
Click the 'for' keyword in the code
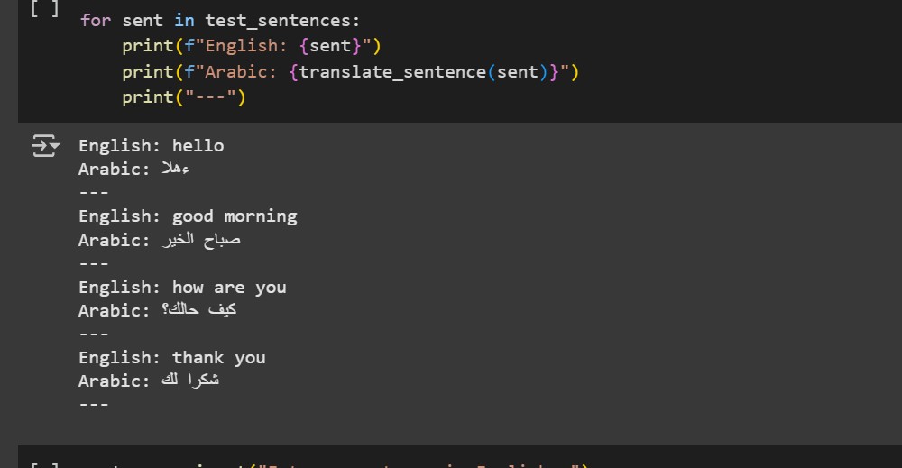(96, 21)
